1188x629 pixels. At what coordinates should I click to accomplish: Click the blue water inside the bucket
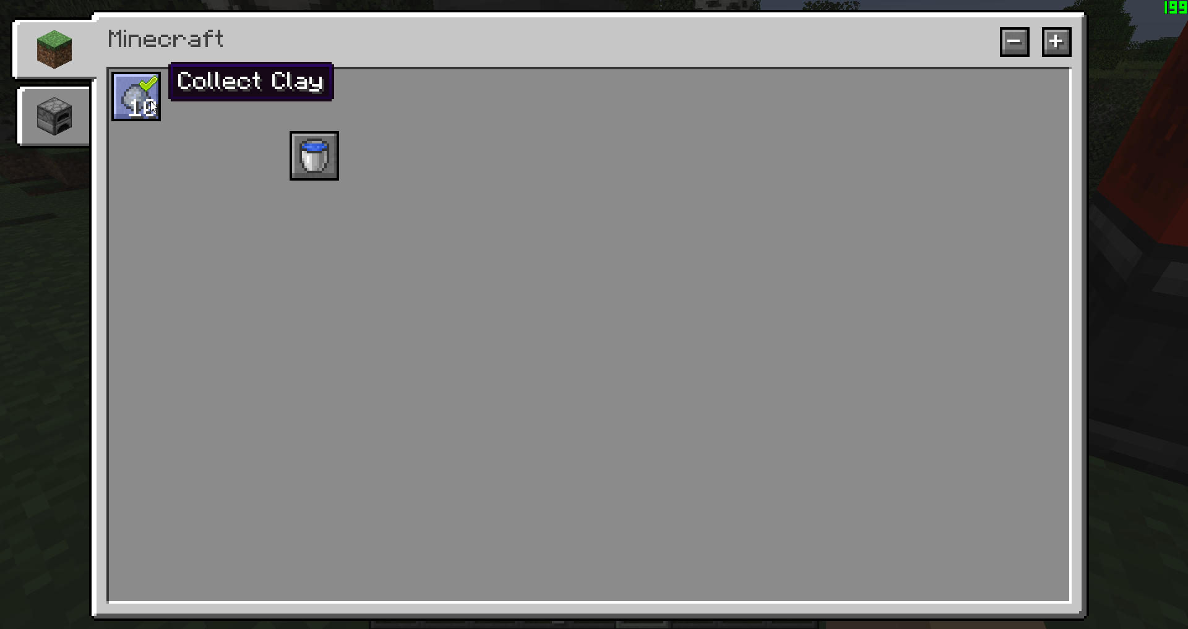(314, 147)
